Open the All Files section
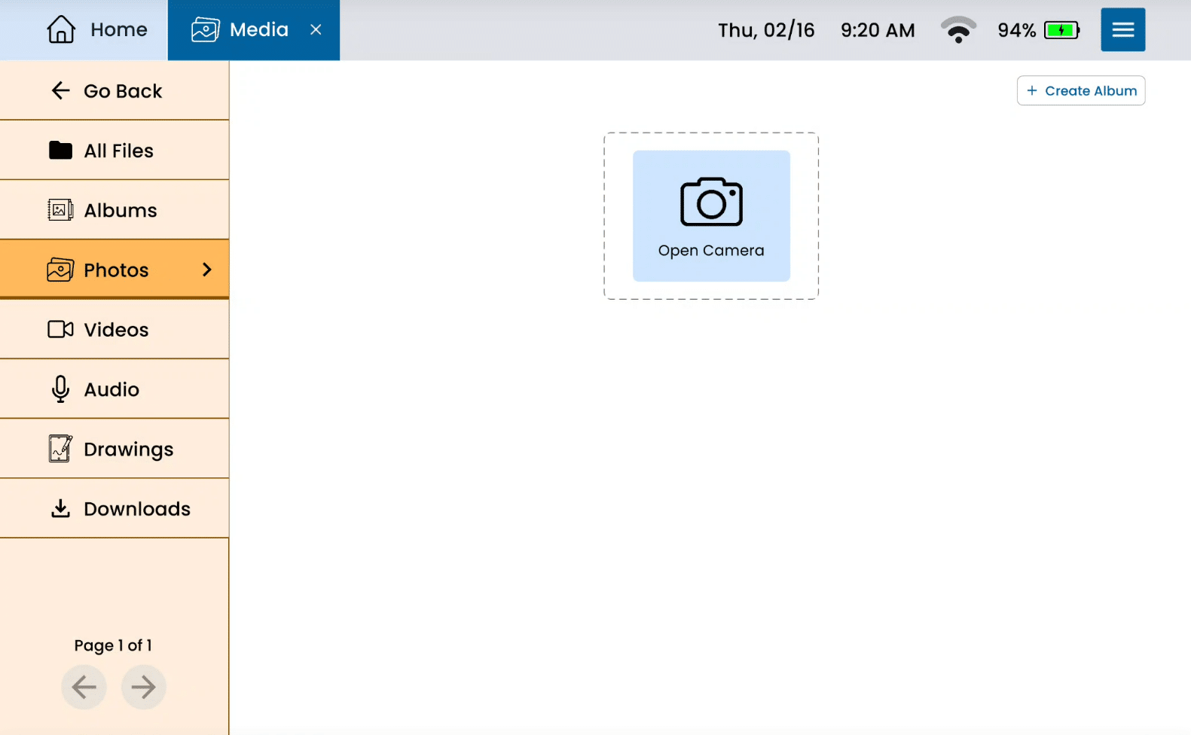Screen dimensions: 1191x735 [x=115, y=151]
